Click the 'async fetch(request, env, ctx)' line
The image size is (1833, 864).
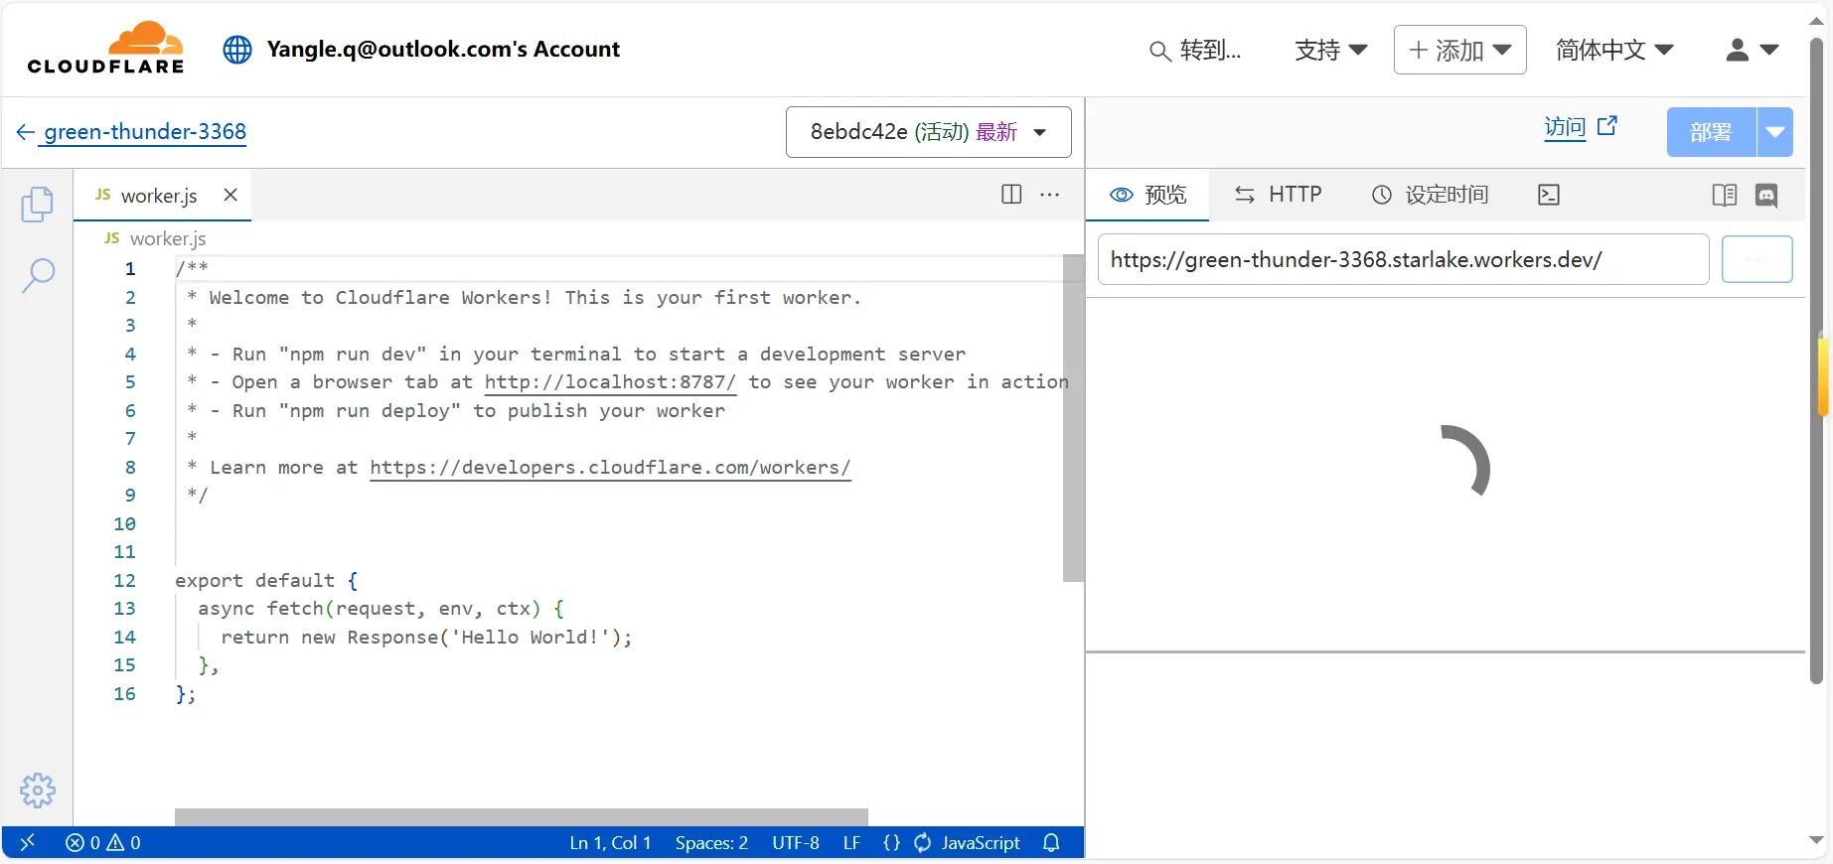381,608
